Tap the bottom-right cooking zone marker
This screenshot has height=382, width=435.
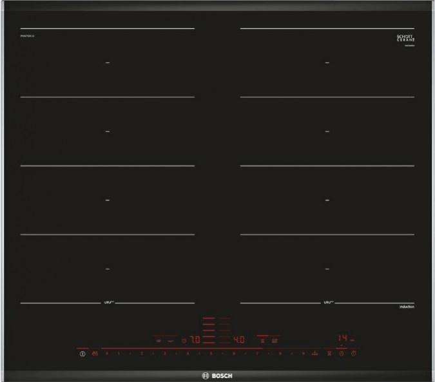[327, 268]
